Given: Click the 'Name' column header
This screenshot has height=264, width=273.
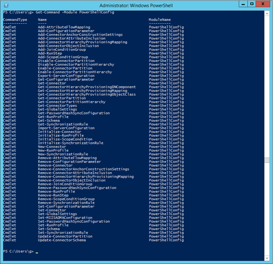Looking at the screenshot, I should [x=42, y=20].
